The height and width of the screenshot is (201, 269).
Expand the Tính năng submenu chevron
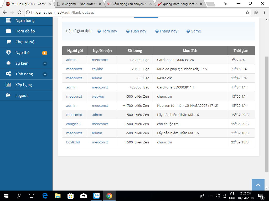(x=45, y=75)
